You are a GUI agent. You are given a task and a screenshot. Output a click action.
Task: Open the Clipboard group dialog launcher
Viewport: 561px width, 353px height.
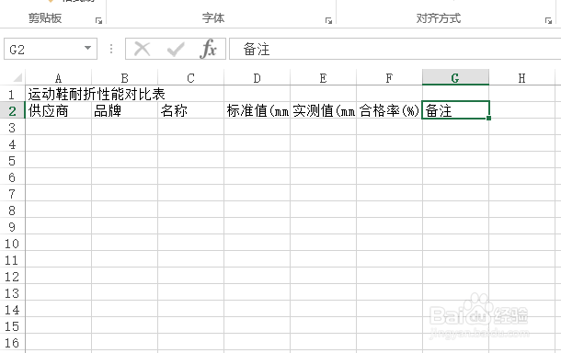[x=98, y=21]
